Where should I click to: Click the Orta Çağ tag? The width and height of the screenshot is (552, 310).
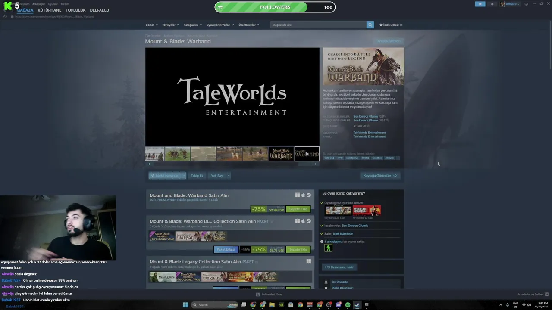click(329, 158)
